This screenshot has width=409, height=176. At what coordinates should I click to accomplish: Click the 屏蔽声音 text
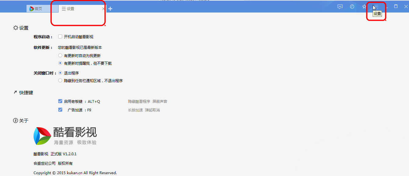160,101
